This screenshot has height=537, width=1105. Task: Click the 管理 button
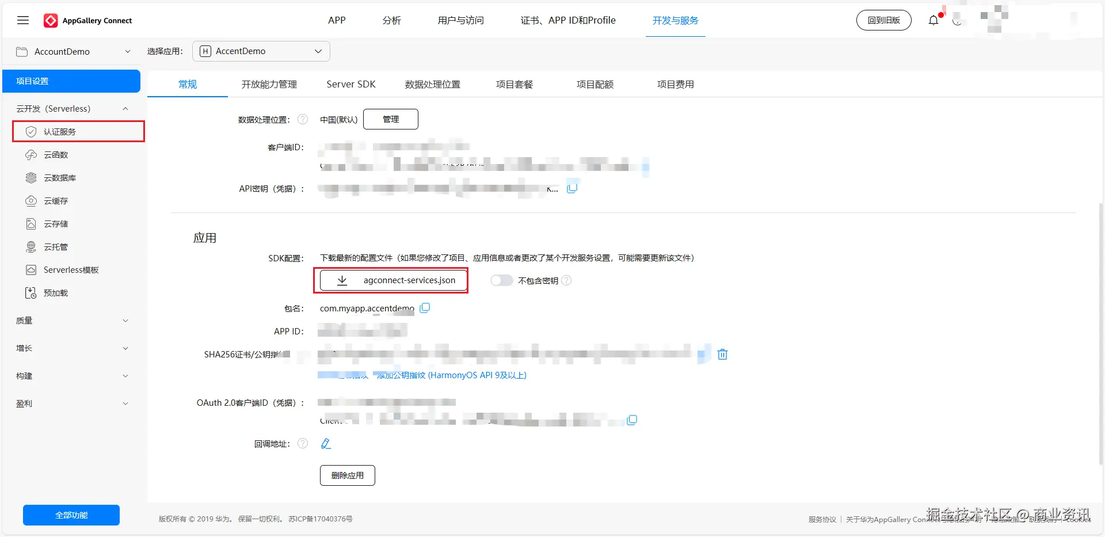click(x=391, y=119)
